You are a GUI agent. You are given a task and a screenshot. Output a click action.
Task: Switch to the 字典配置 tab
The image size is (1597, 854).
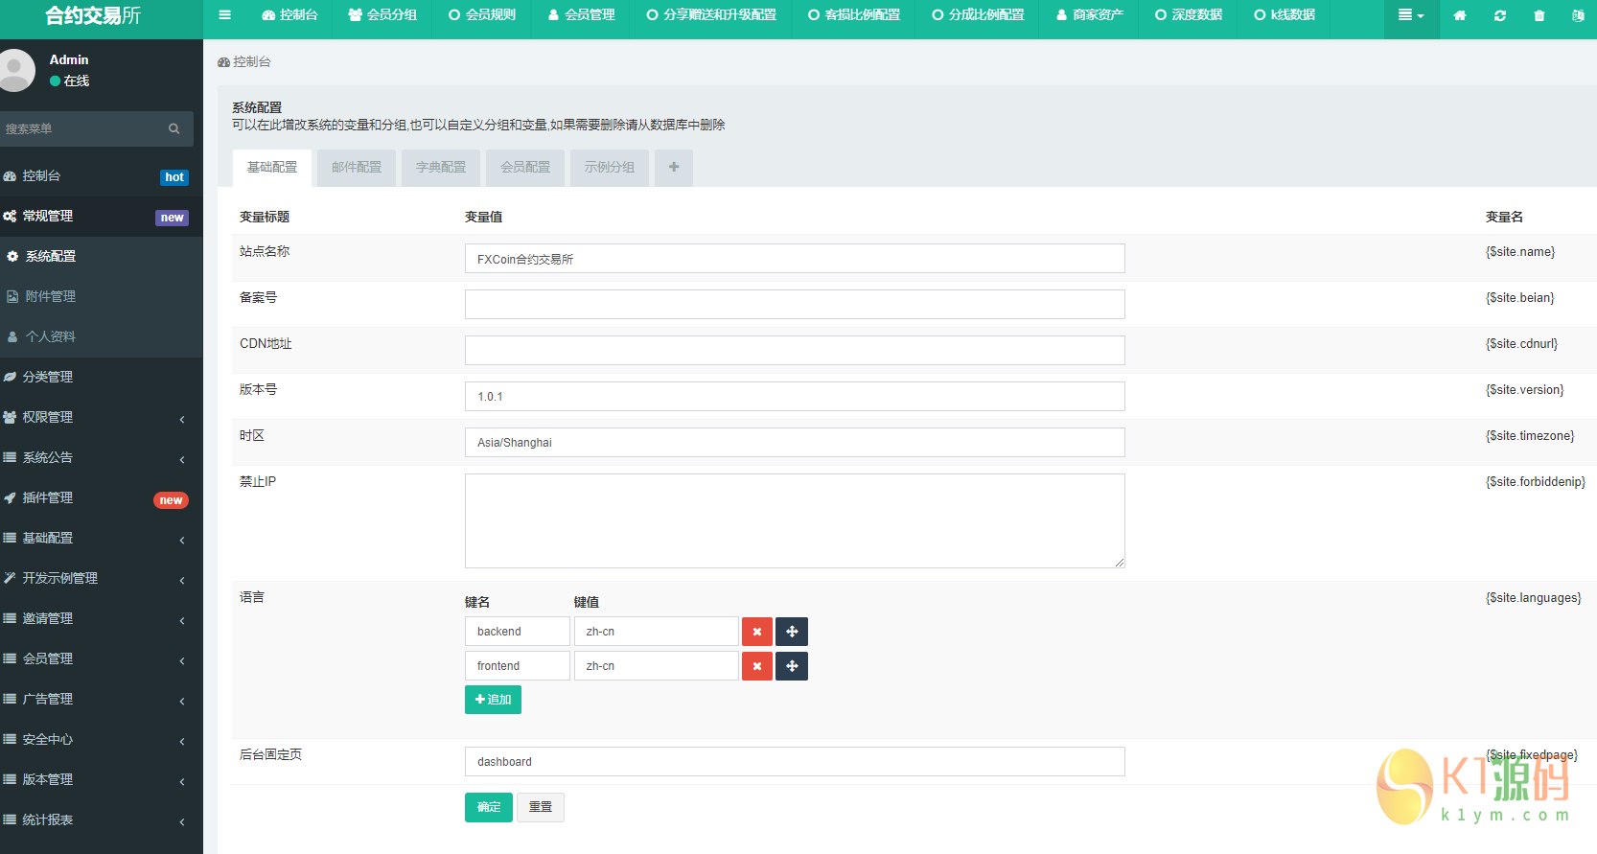pos(441,168)
